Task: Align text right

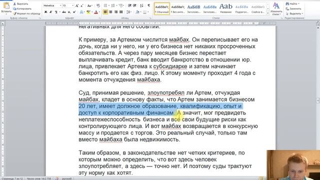Action: click(116, 12)
